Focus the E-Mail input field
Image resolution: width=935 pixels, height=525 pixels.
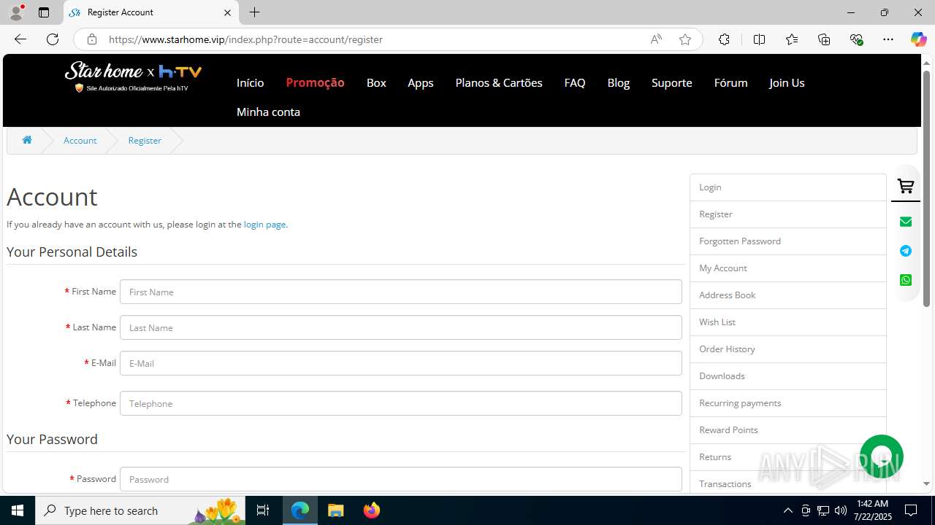[401, 363]
